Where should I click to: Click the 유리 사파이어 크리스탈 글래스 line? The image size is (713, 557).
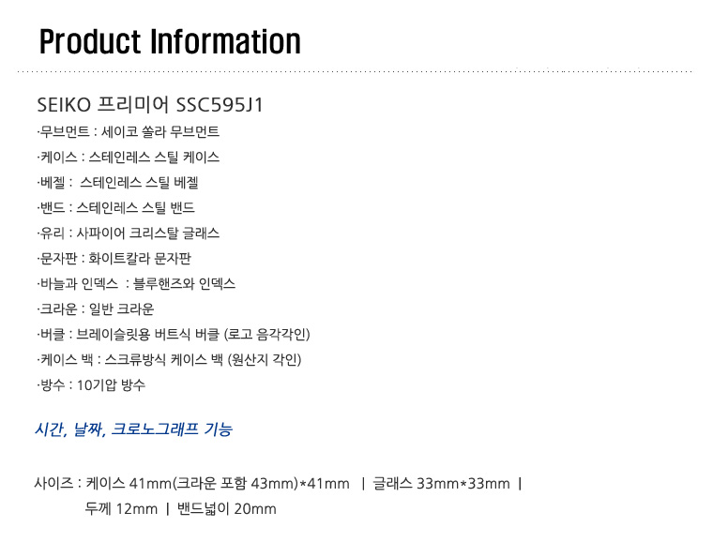pyautogui.click(x=129, y=233)
